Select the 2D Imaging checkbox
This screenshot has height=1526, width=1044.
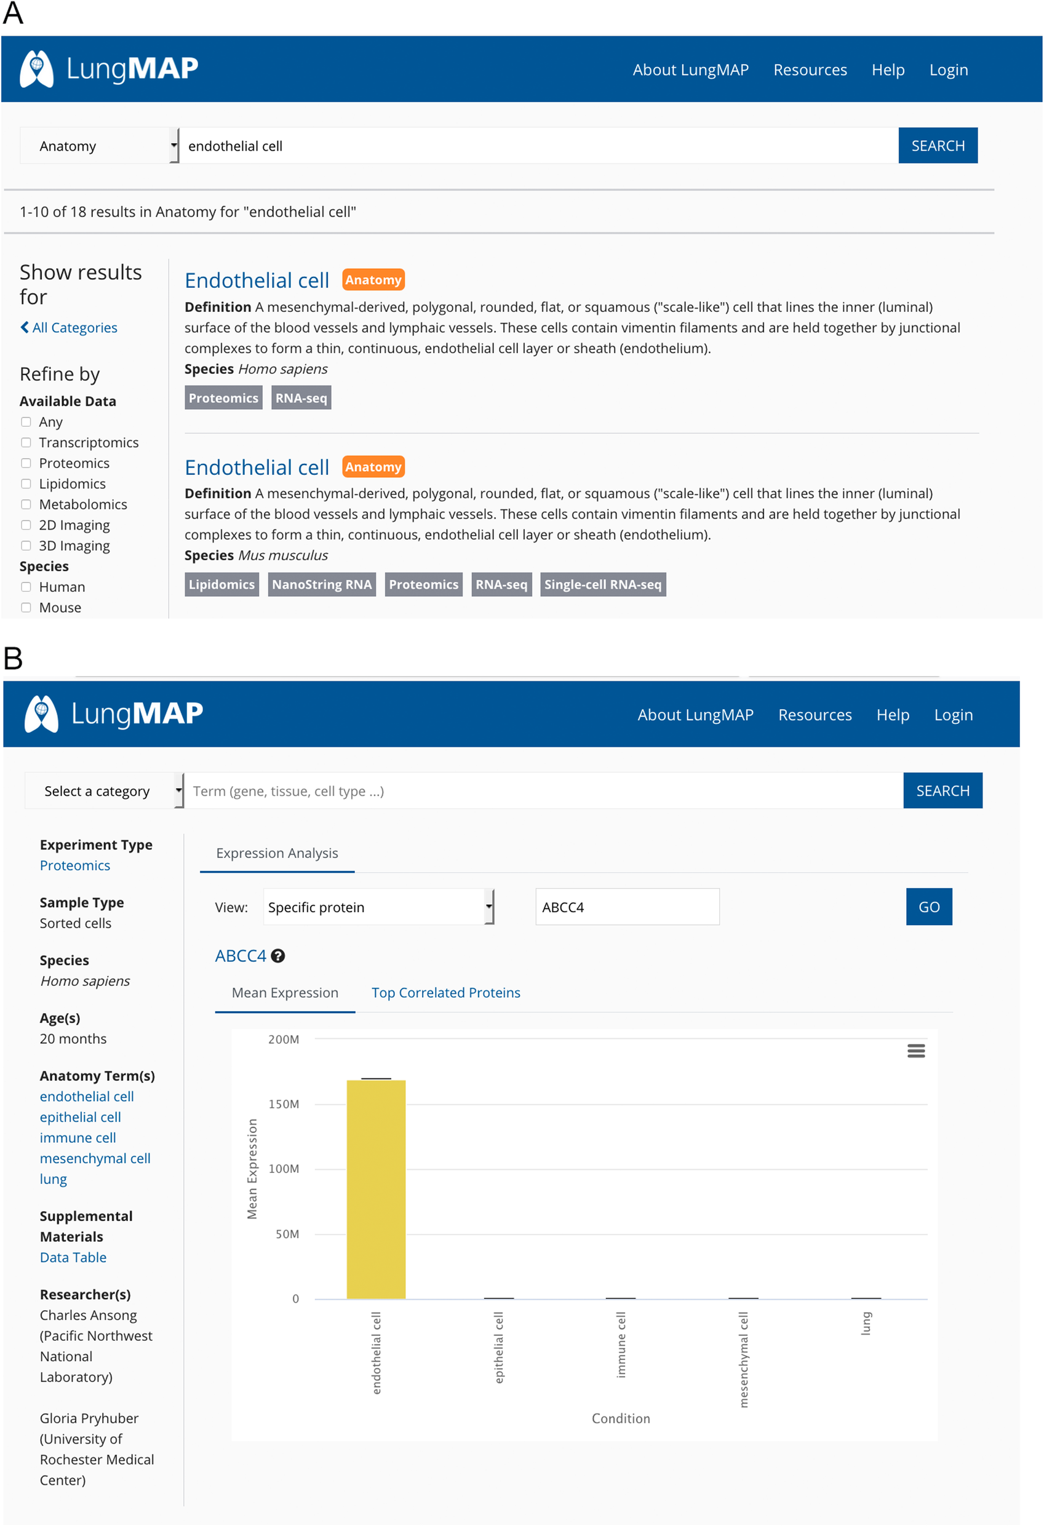coord(26,525)
